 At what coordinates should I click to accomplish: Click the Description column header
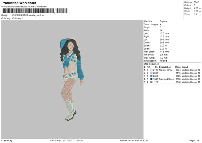pyautogui.click(x=165, y=67)
